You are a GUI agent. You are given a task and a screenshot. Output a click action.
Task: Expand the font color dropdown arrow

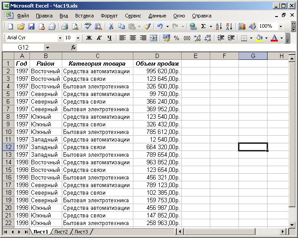[x=281, y=38]
